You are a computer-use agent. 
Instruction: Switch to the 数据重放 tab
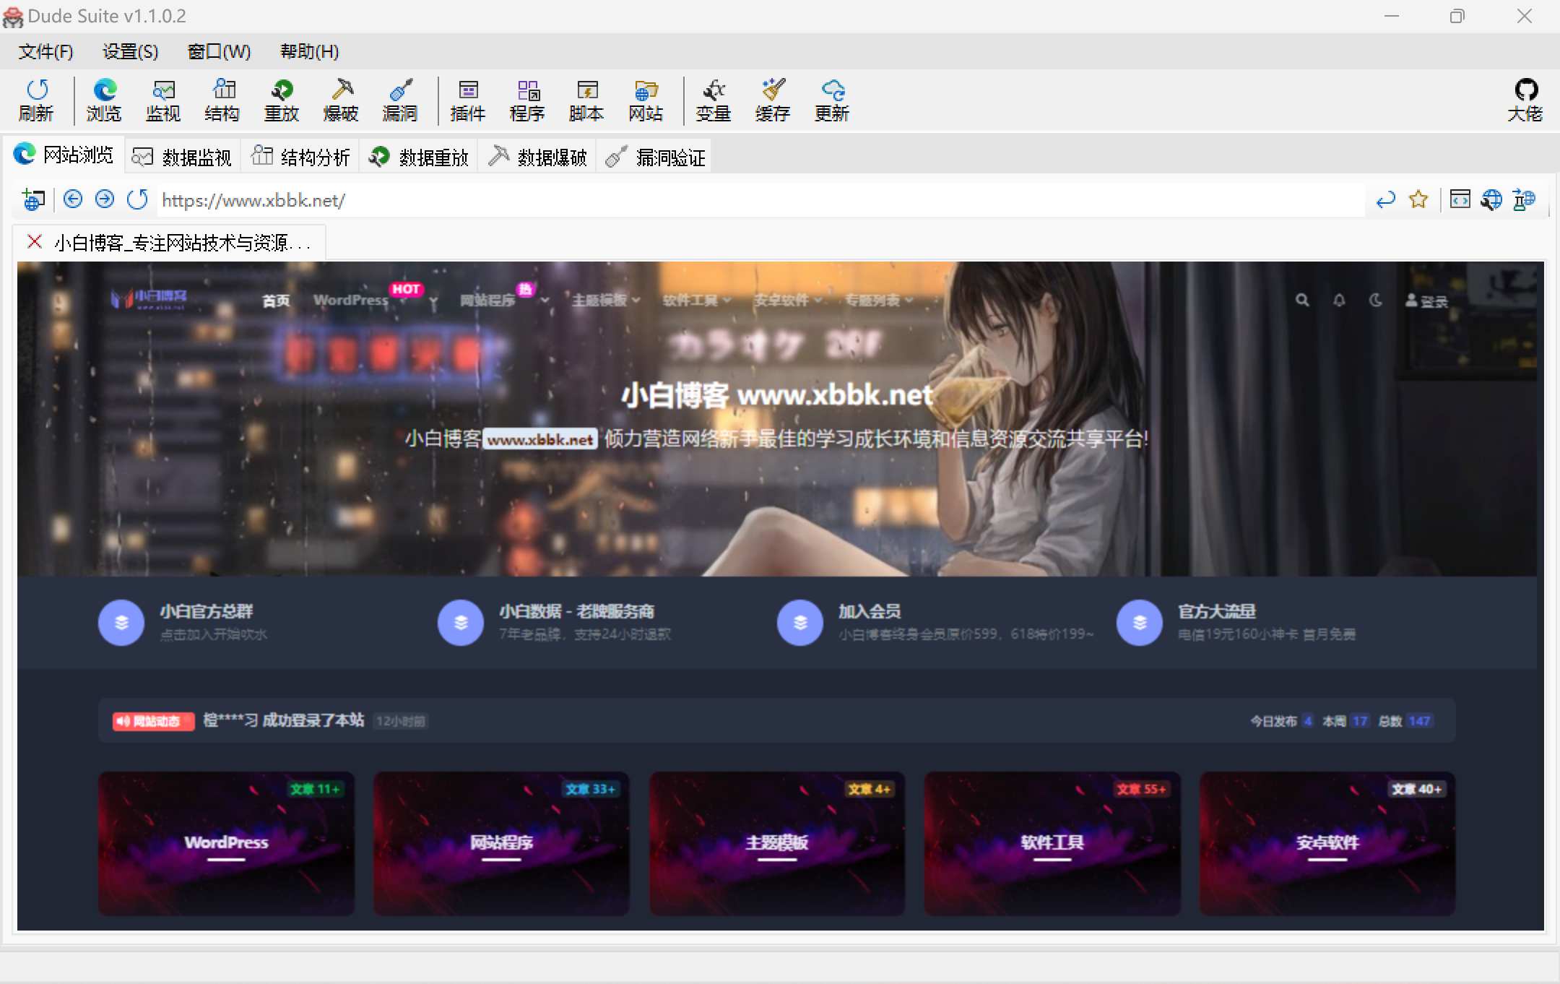click(419, 157)
